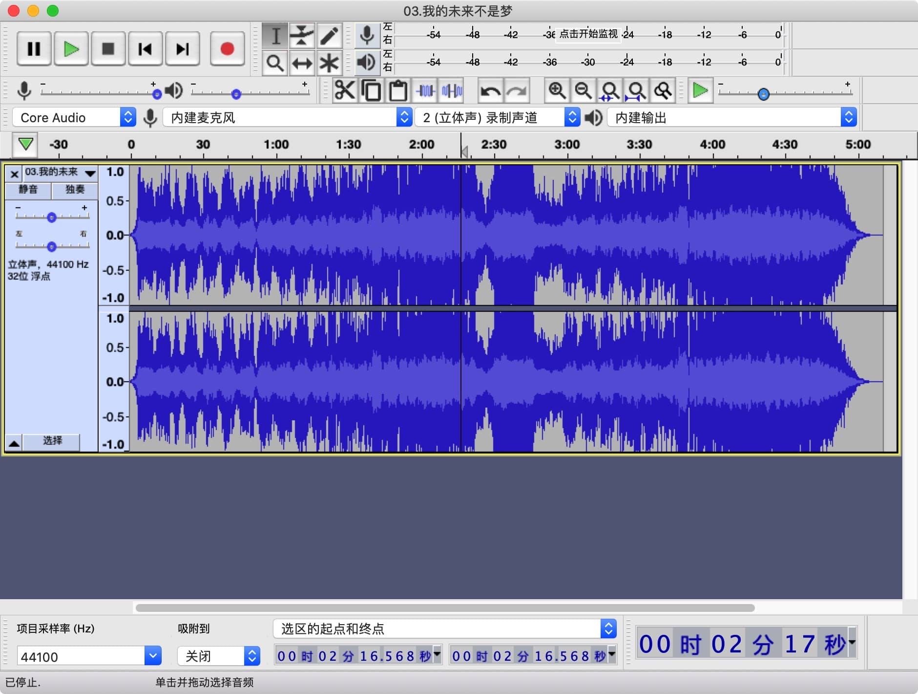
Task: Click the playback meter scale
Action: [588, 62]
